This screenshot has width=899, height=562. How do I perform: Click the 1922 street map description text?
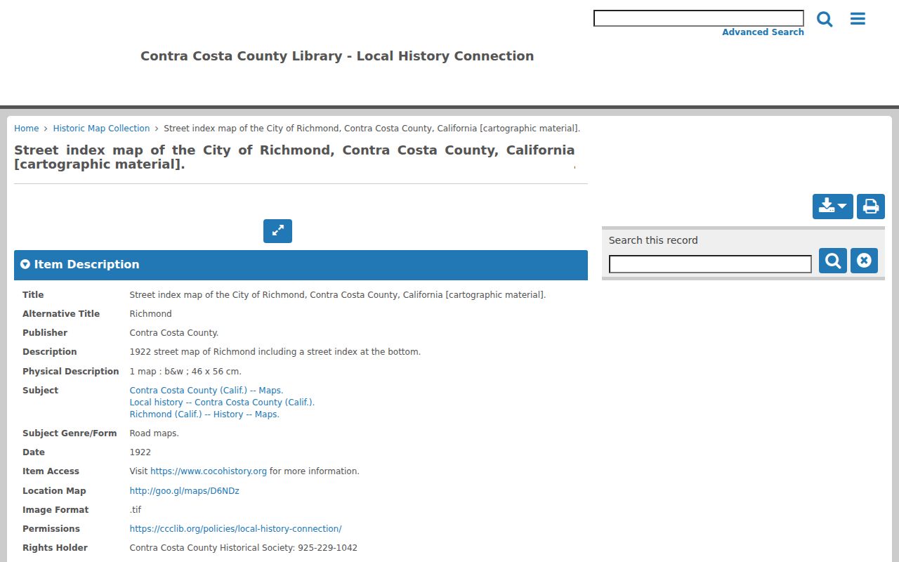point(275,352)
